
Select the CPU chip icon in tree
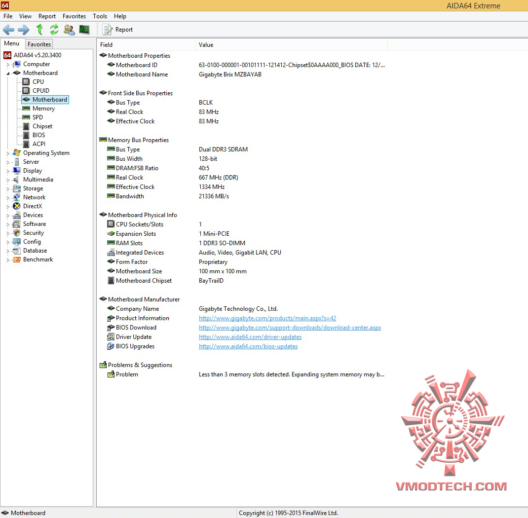pos(26,81)
